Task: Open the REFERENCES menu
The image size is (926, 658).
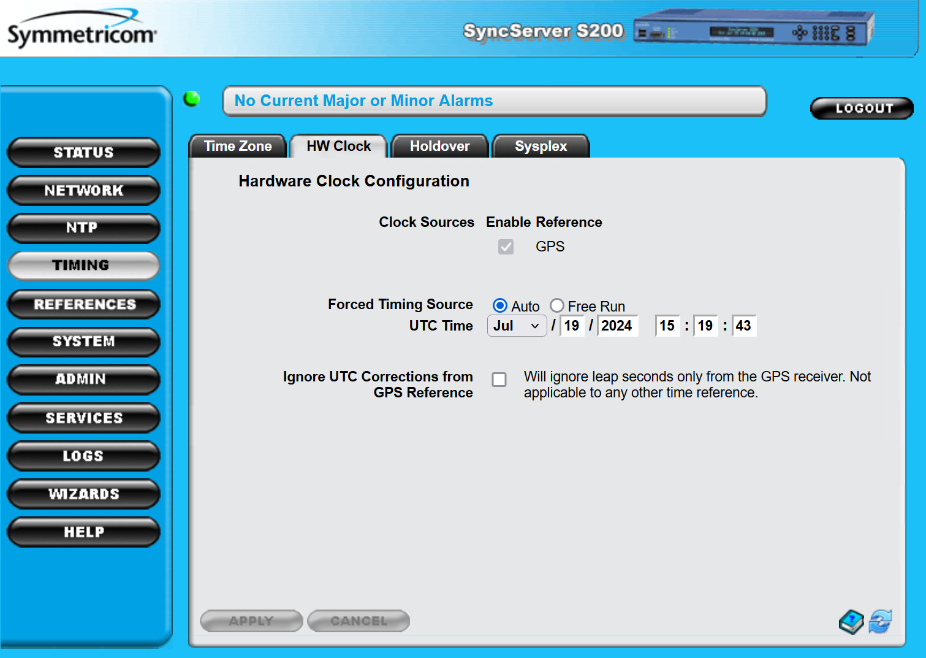Action: (x=83, y=304)
